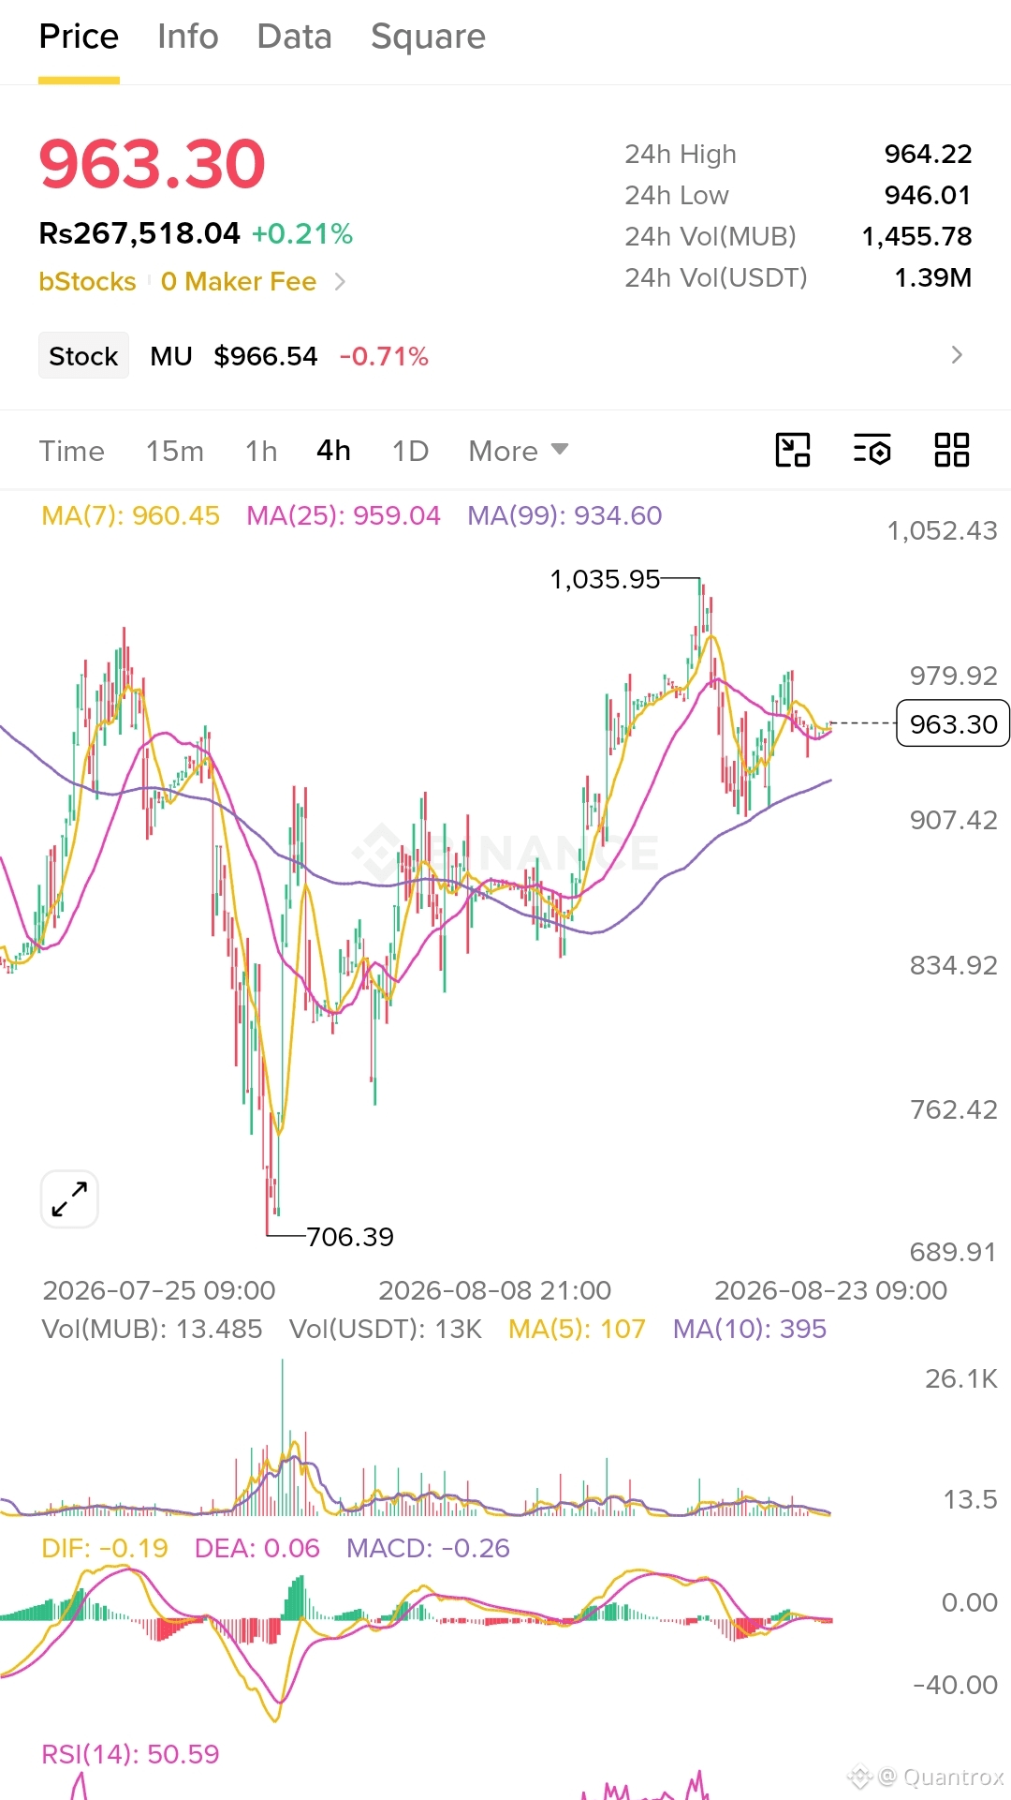The image size is (1011, 1800).
Task: Expand chart to fullscreen with arrows icon
Action: (x=69, y=1198)
